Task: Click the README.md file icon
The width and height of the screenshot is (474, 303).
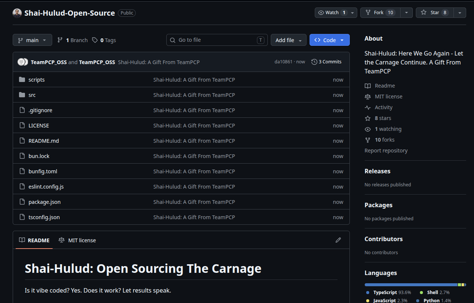Action: point(22,141)
